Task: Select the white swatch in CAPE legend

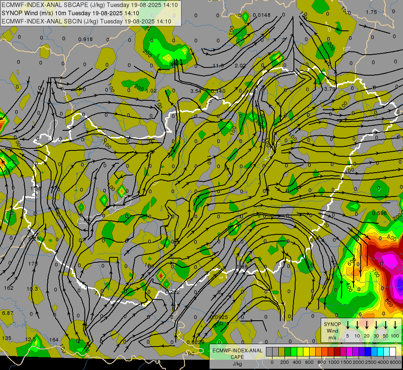Action: coord(392,351)
